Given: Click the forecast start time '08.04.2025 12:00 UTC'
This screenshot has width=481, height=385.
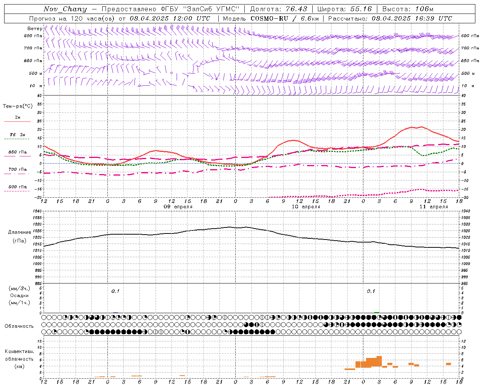Looking at the screenshot, I should point(170,18).
